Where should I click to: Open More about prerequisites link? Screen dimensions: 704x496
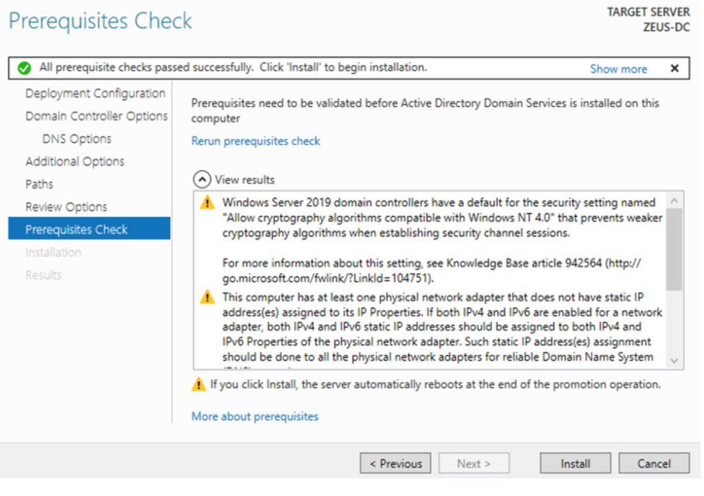click(x=254, y=416)
